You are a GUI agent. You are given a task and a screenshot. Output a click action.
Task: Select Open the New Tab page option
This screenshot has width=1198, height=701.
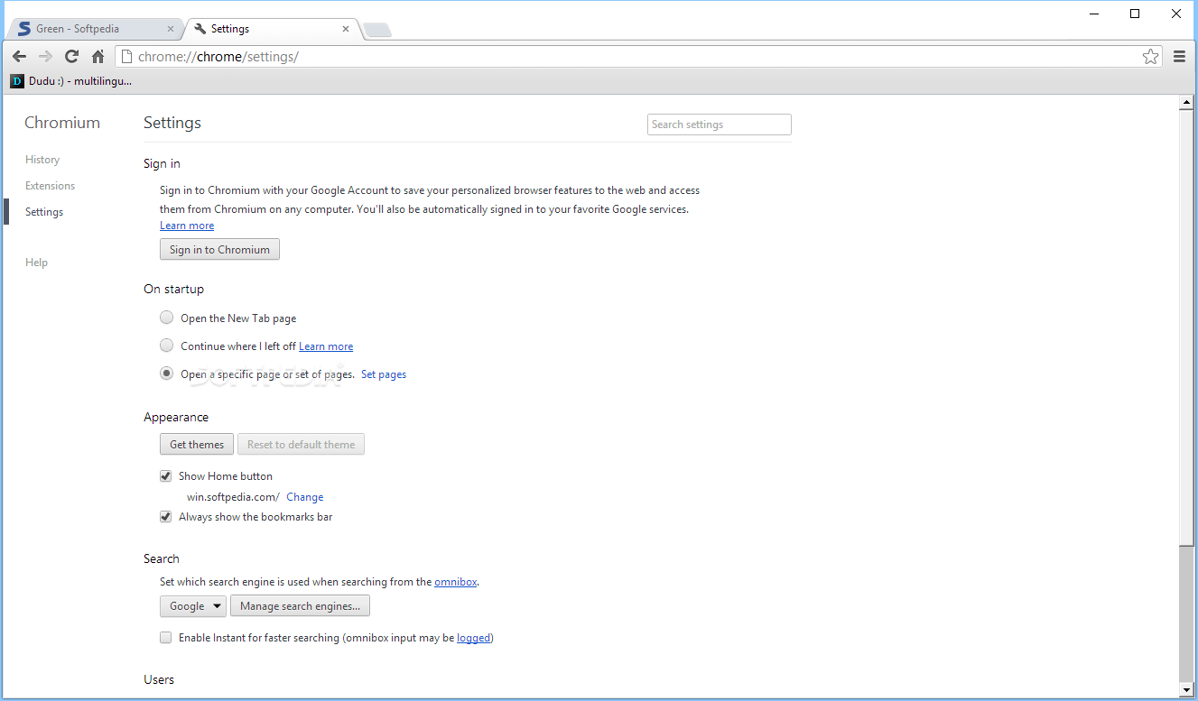tap(166, 318)
